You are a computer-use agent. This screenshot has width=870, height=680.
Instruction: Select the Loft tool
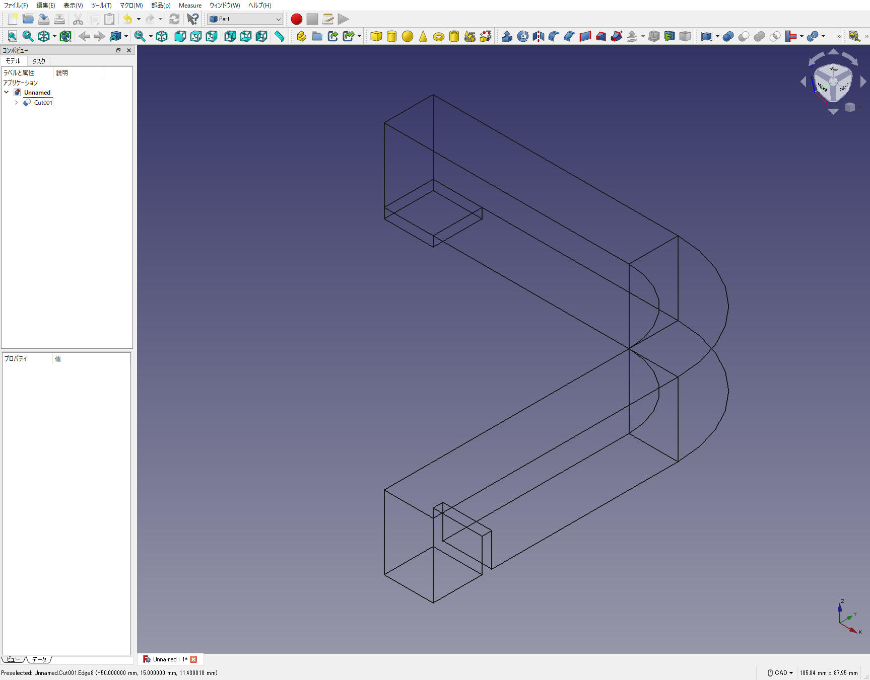601,36
